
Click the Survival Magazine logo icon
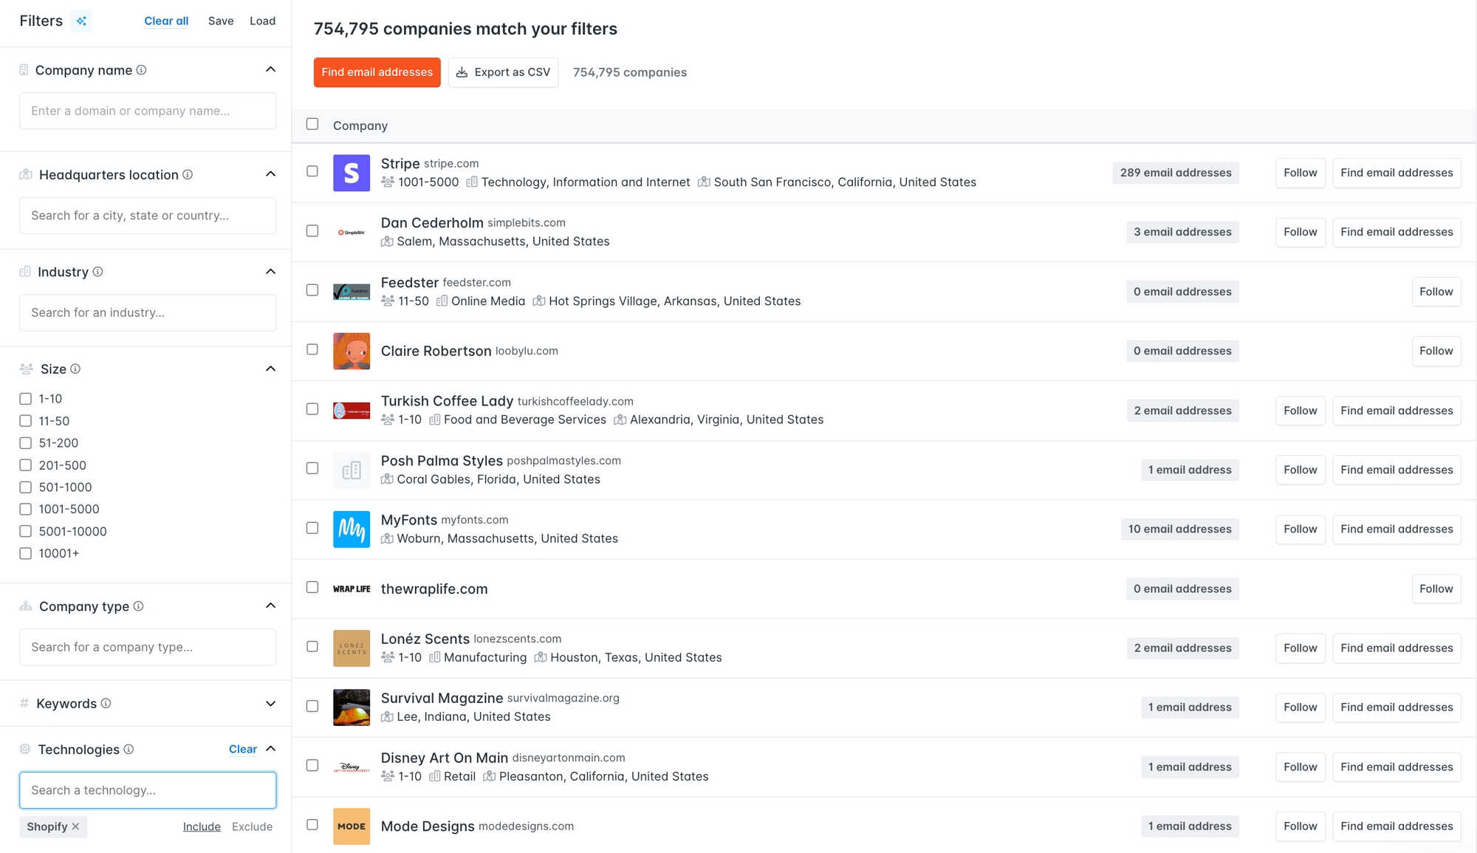352,707
